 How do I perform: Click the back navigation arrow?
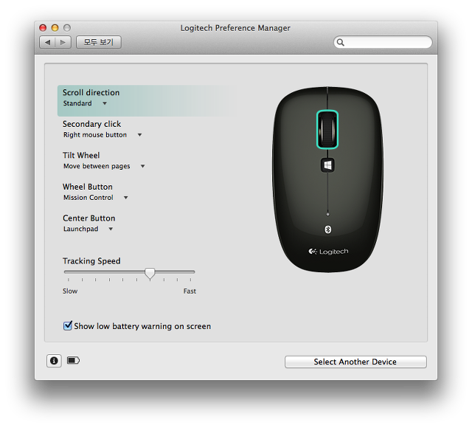pos(47,42)
